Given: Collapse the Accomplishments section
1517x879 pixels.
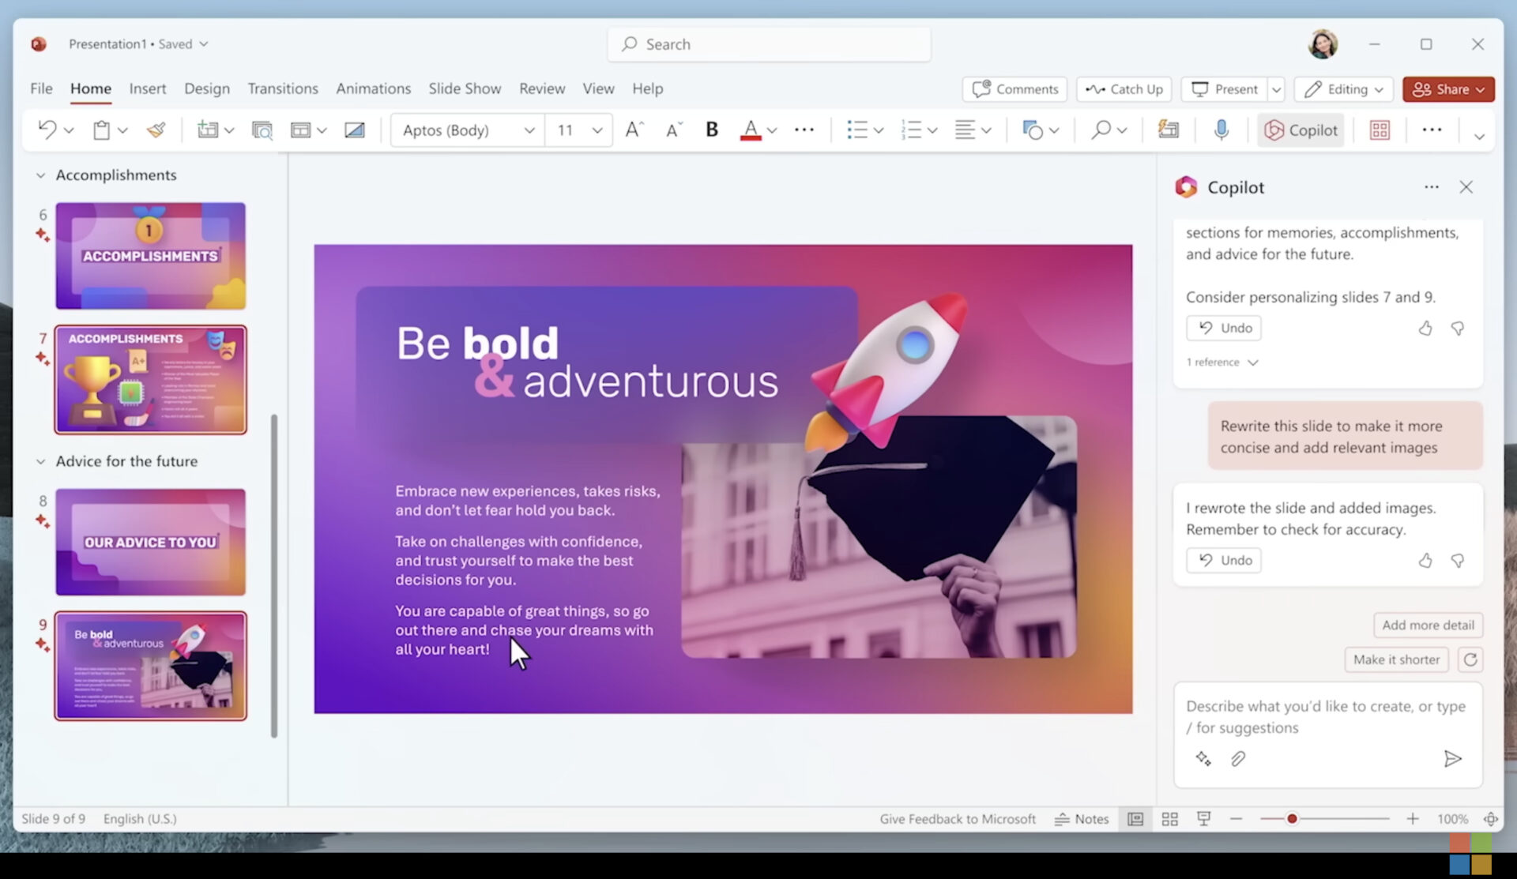Looking at the screenshot, I should pyautogui.click(x=40, y=175).
